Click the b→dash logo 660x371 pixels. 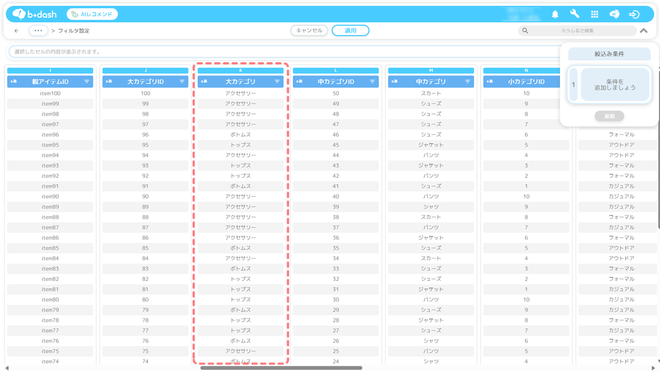point(34,14)
